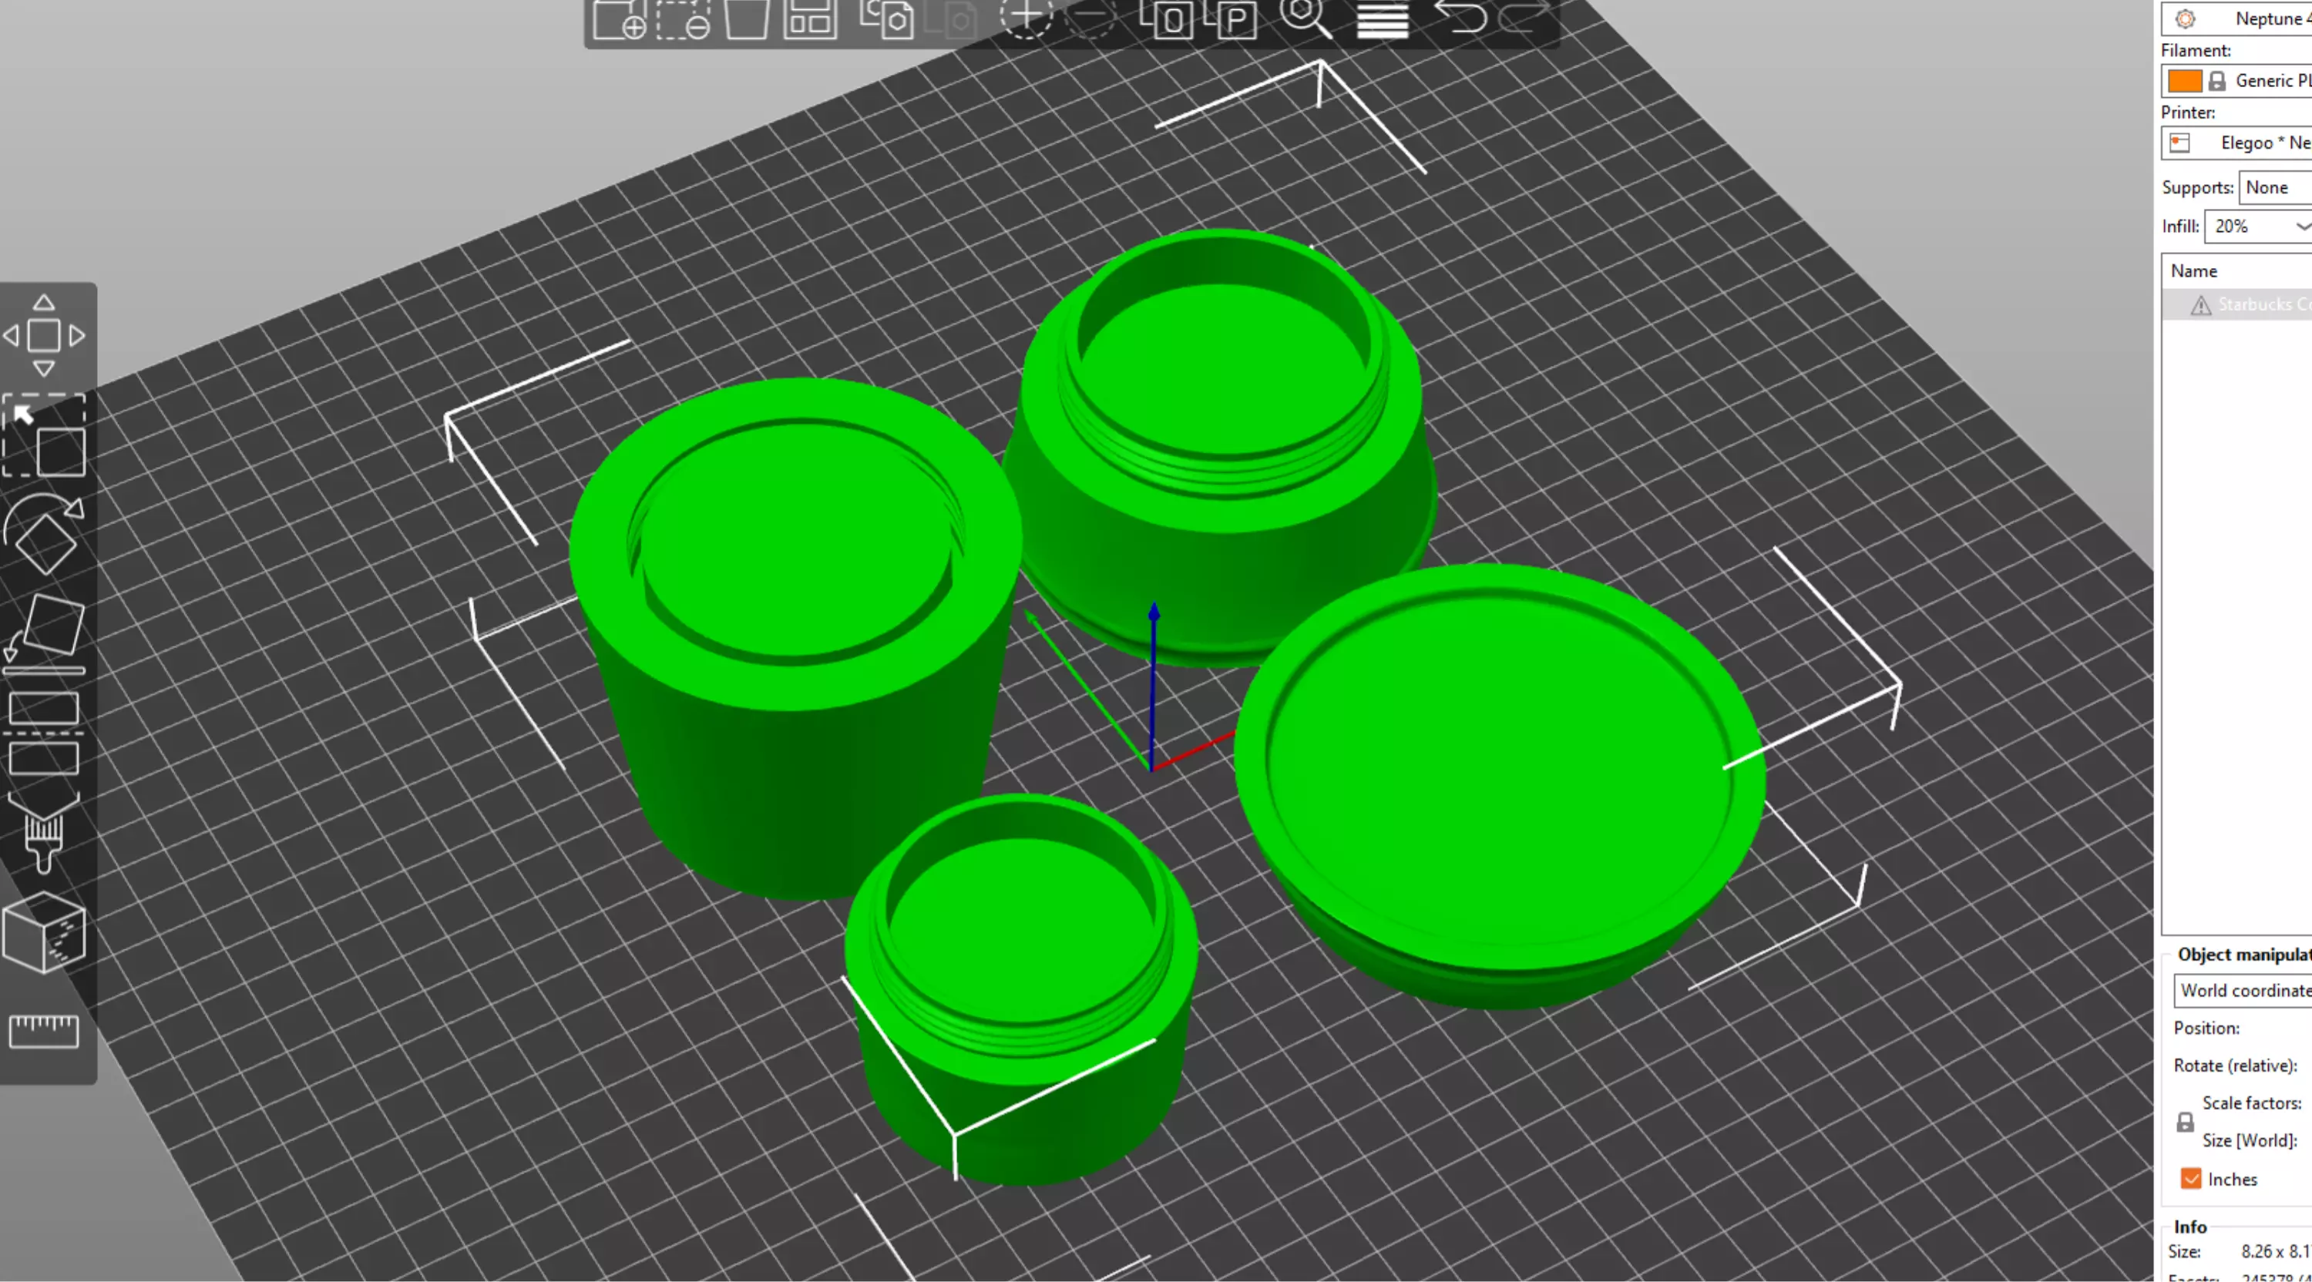Click the Name column header
Image resolution: width=2312 pixels, height=1282 pixels.
pyautogui.click(x=2194, y=271)
